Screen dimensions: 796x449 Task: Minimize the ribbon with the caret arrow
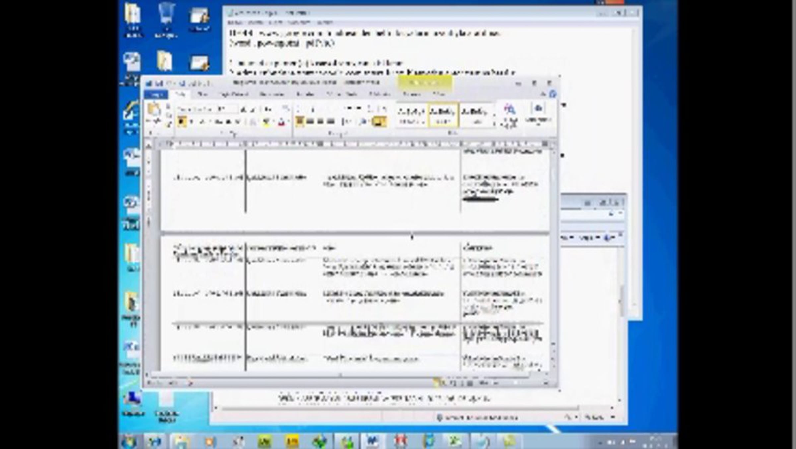click(x=543, y=94)
